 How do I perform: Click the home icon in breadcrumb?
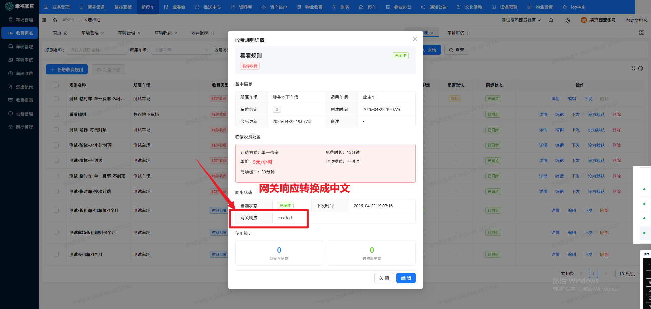tap(55, 20)
